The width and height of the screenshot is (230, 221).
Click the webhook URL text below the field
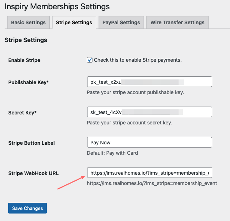click(152, 183)
